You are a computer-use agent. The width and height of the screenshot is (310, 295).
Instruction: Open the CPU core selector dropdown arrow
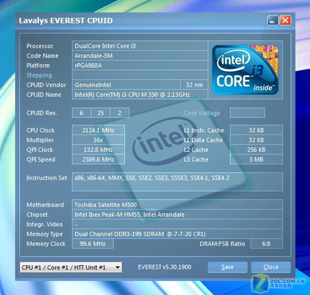[117, 267]
